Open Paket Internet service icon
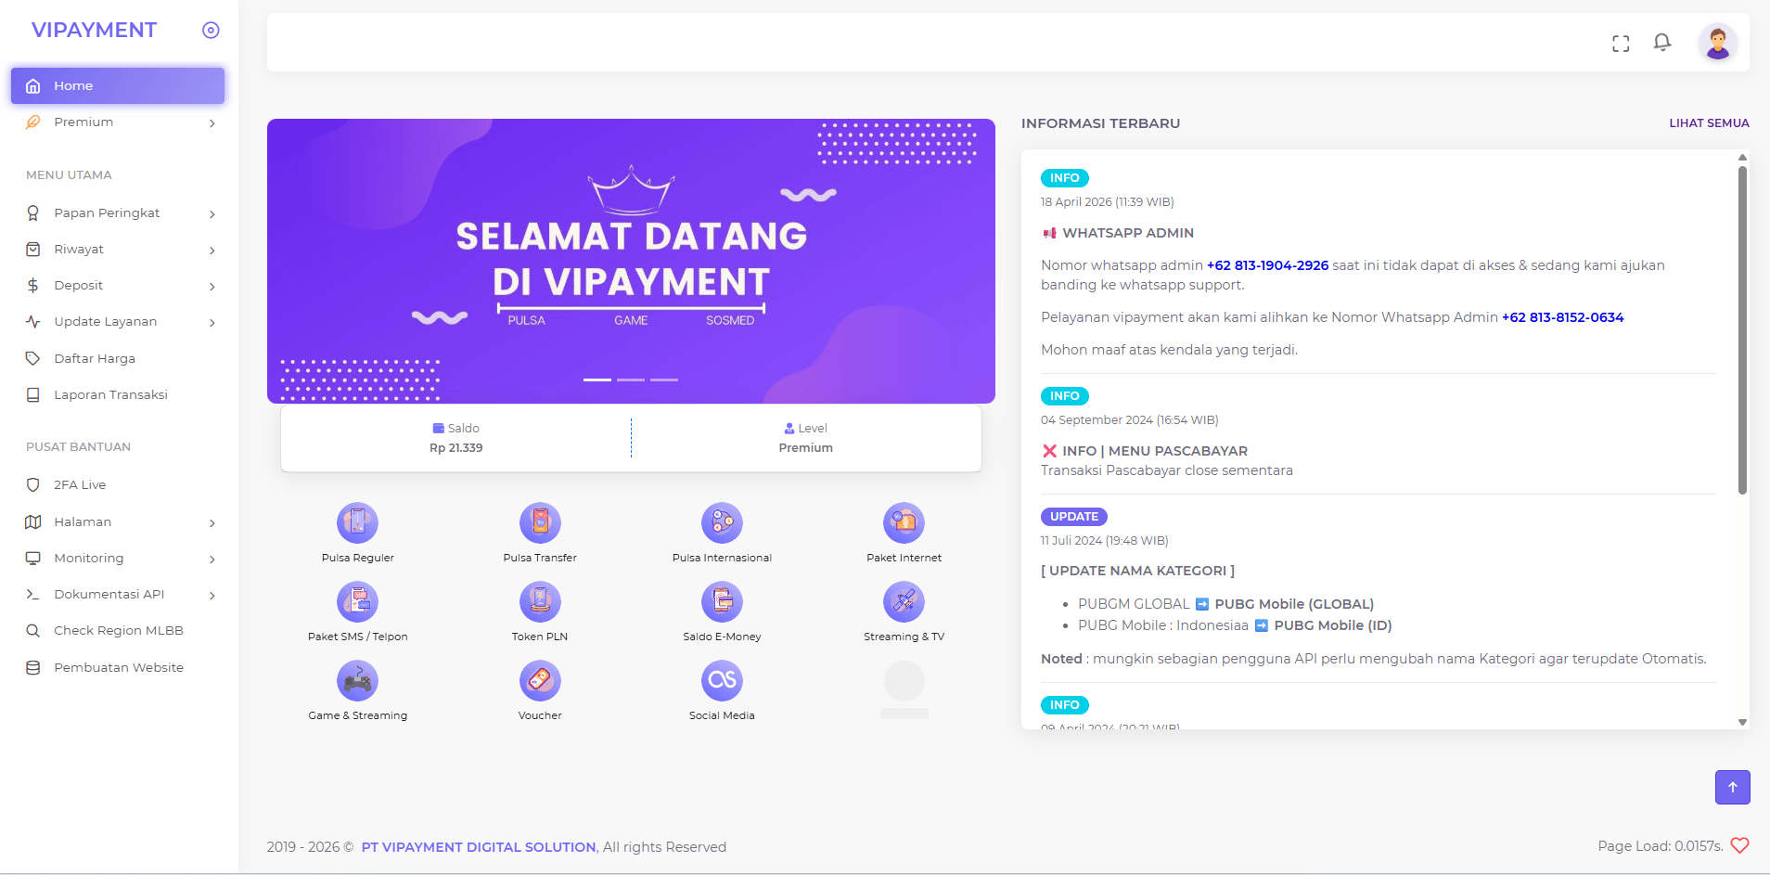 tap(904, 522)
